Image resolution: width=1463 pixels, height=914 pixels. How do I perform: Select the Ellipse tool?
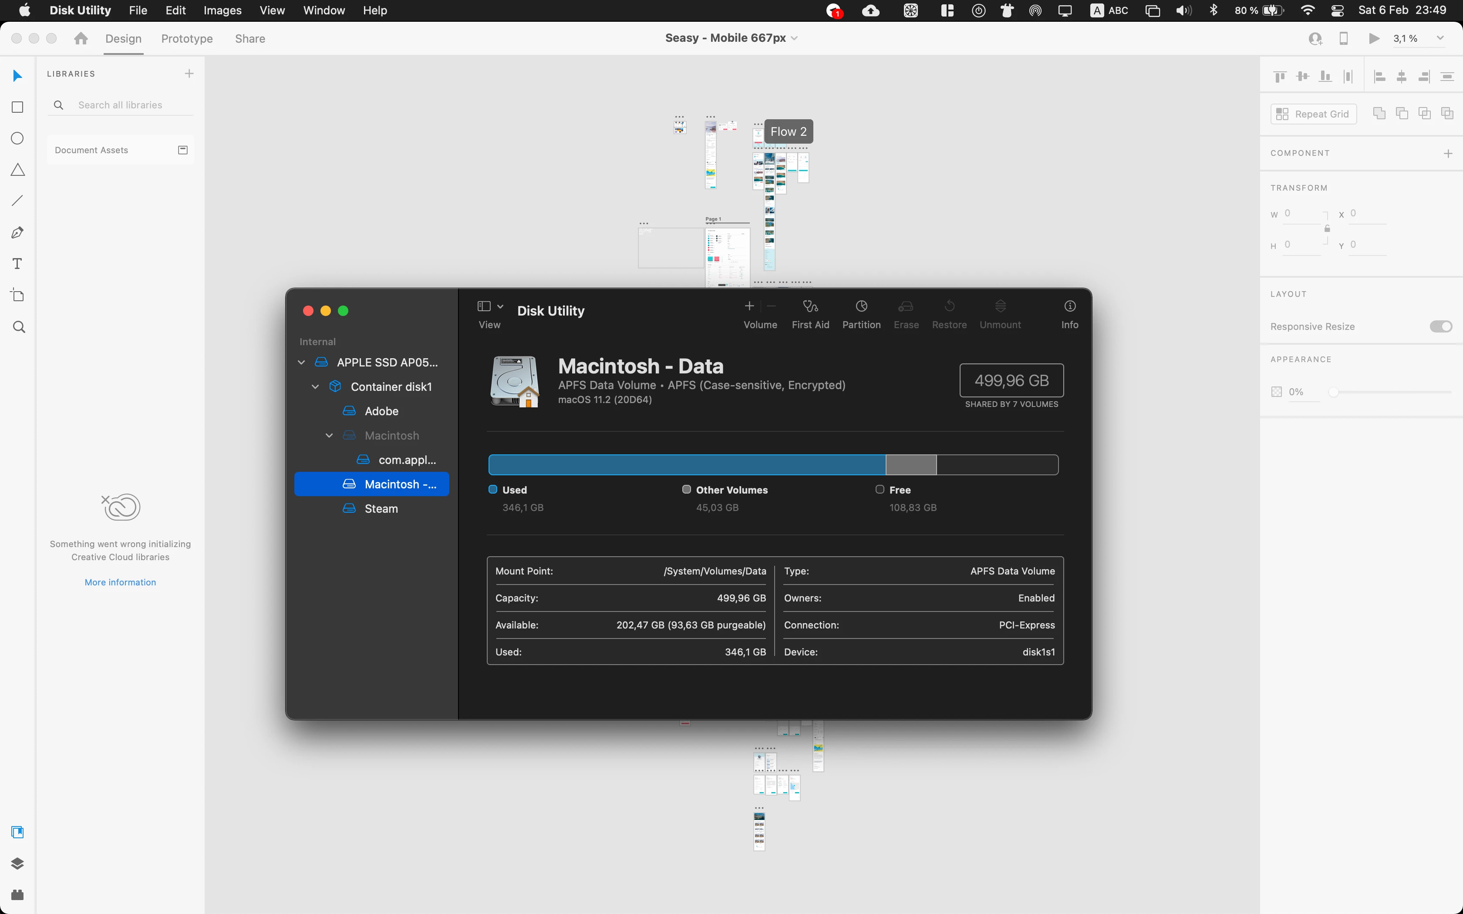(17, 138)
